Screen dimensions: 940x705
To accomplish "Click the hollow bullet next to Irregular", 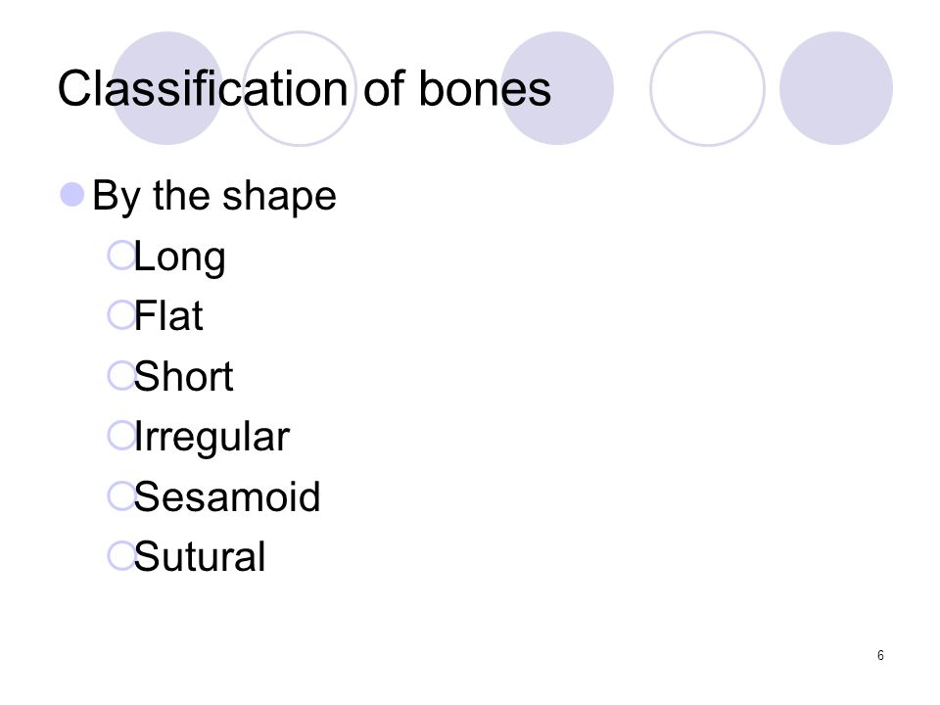I will pyautogui.click(x=121, y=436).
